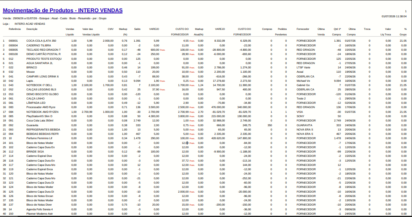Click the value 476.000,00 in Processador row
Viewport: 412px width, 217px height.
pos(218,107)
